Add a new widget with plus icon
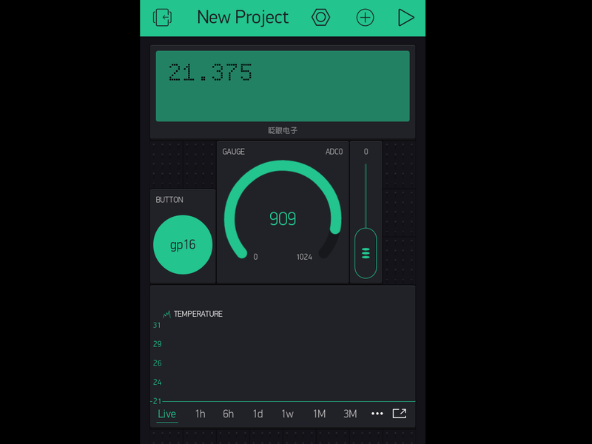 [x=365, y=18]
